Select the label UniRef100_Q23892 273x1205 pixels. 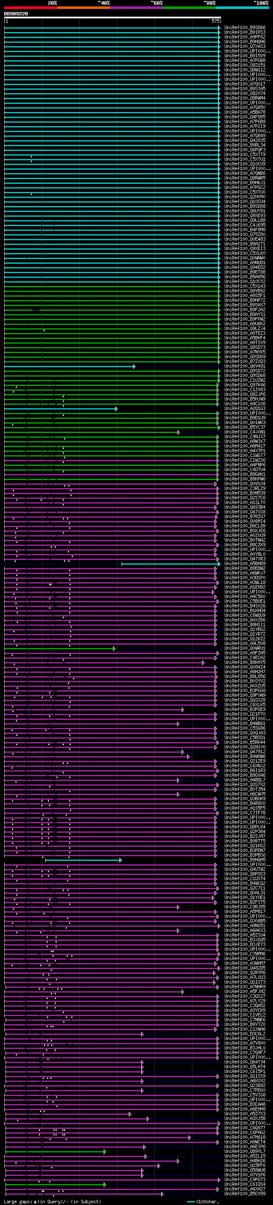click(x=245, y=1085)
